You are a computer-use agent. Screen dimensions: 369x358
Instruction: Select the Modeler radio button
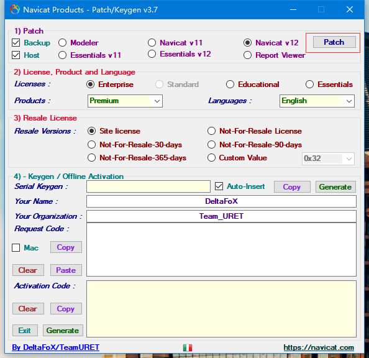click(x=62, y=43)
